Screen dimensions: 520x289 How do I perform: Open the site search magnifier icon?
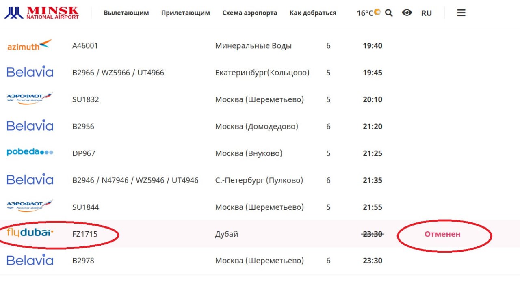[389, 13]
